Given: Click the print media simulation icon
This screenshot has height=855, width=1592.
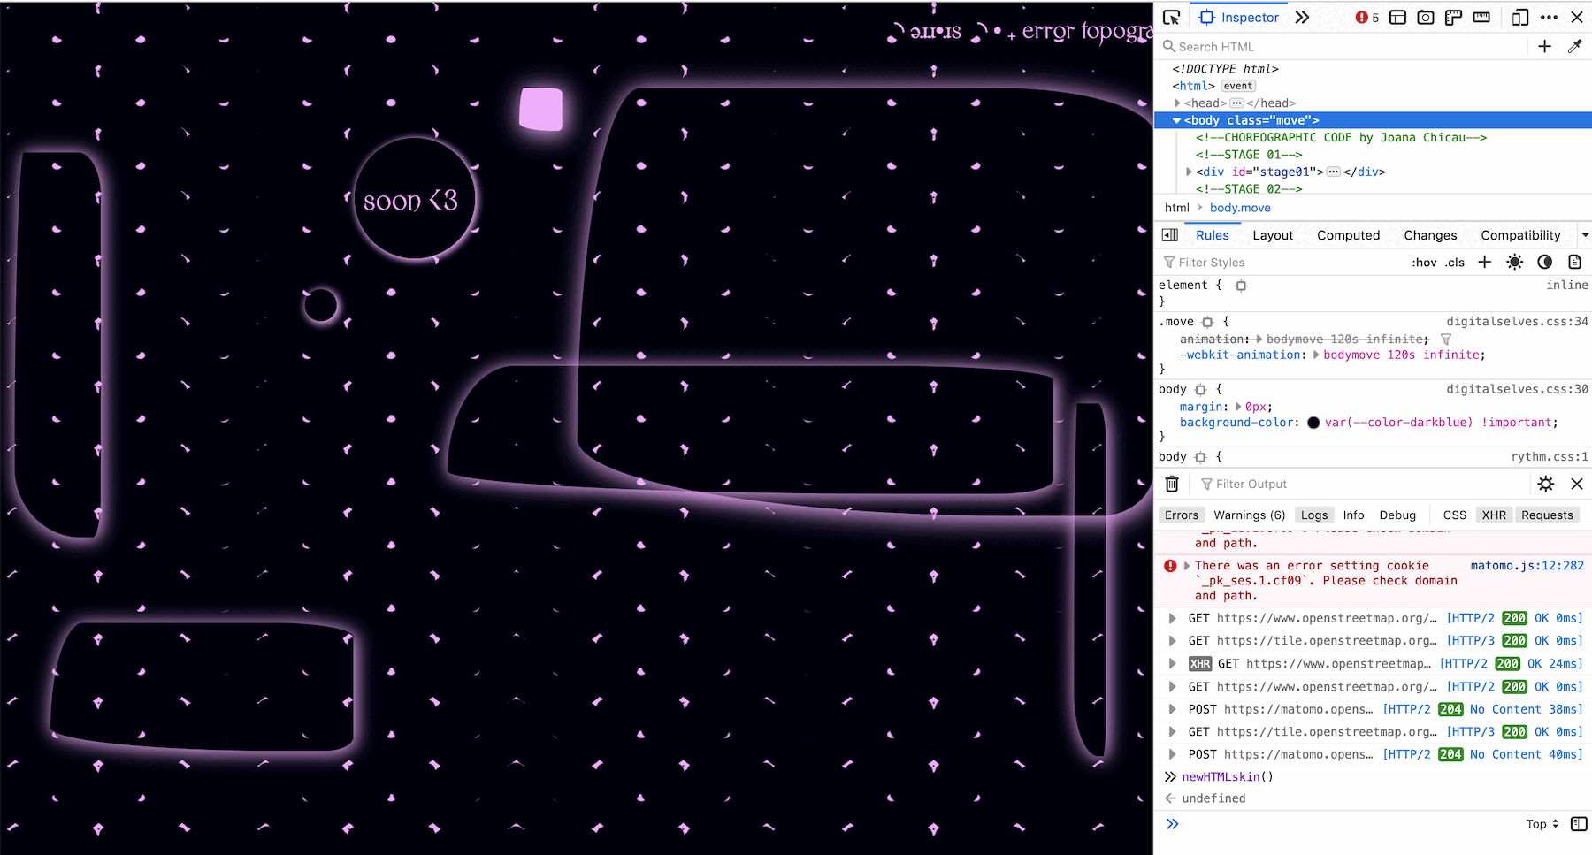Looking at the screenshot, I should pos(1574,263).
